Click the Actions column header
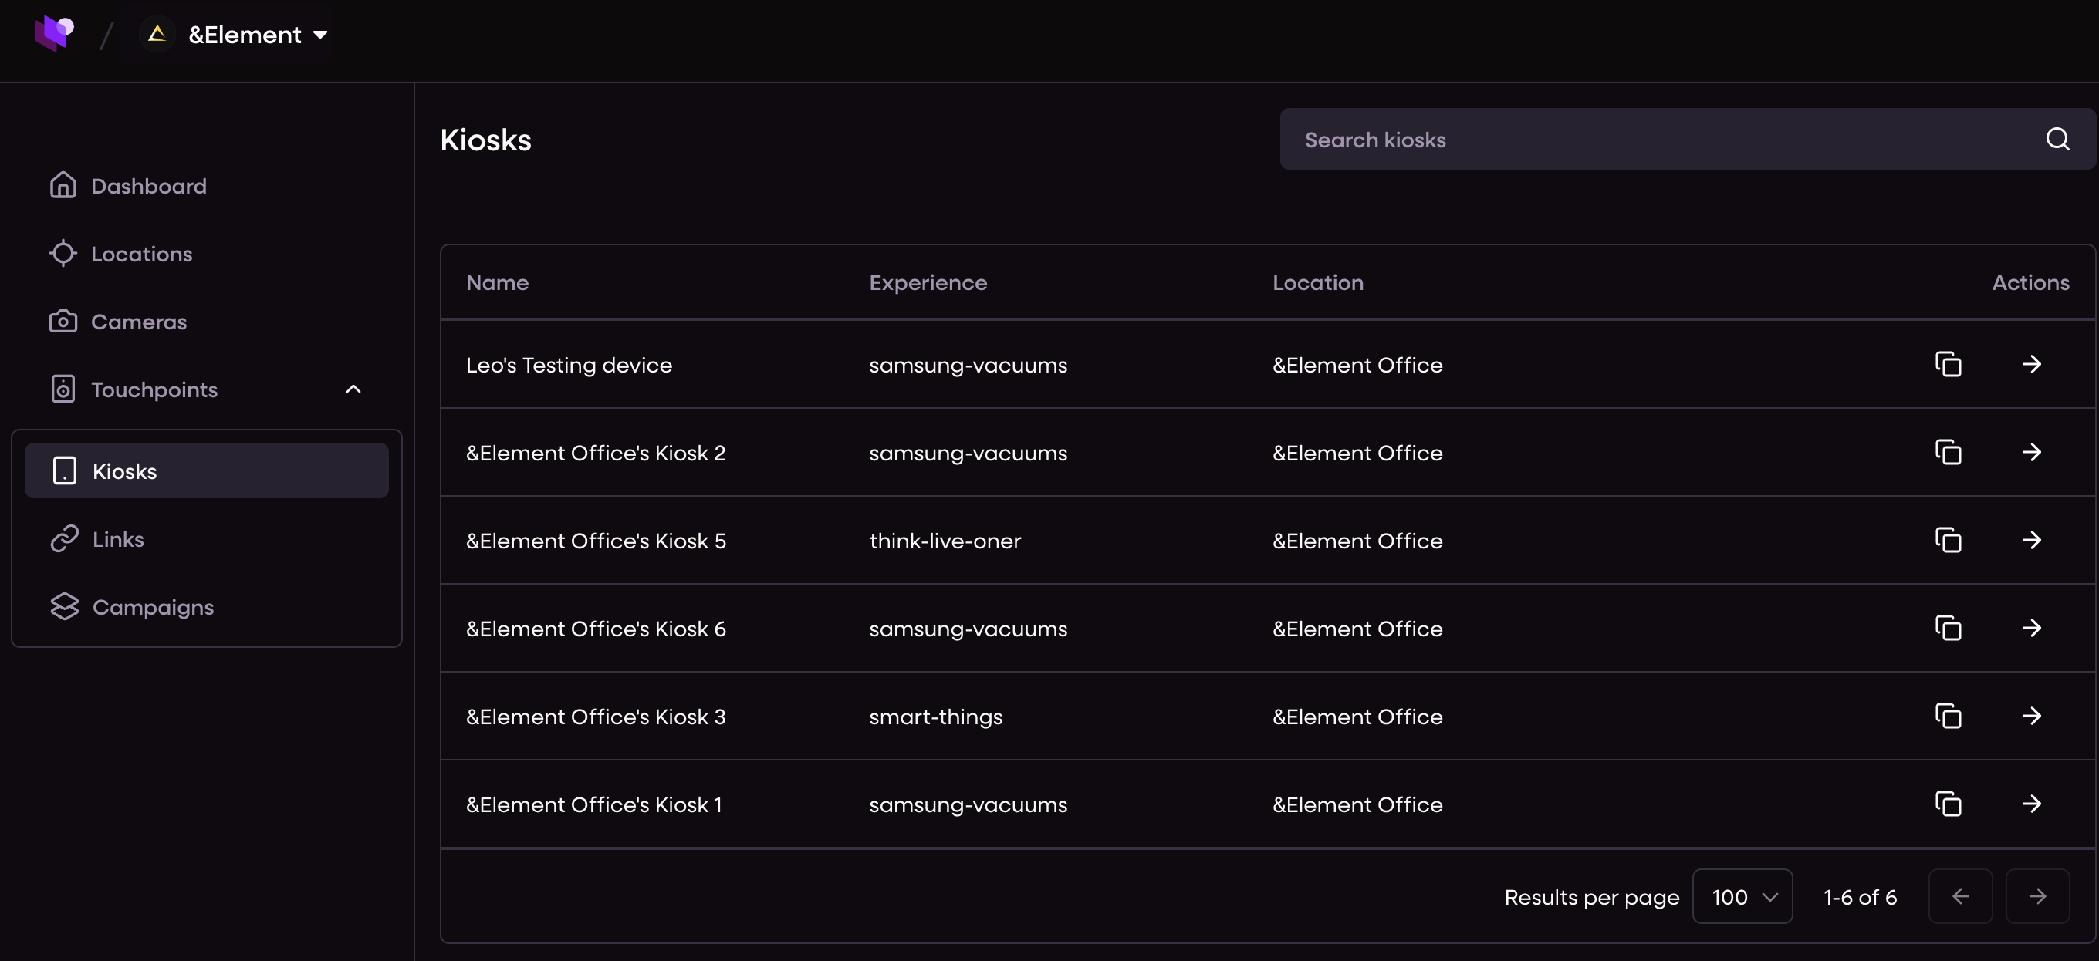The width and height of the screenshot is (2099, 961). [2030, 282]
